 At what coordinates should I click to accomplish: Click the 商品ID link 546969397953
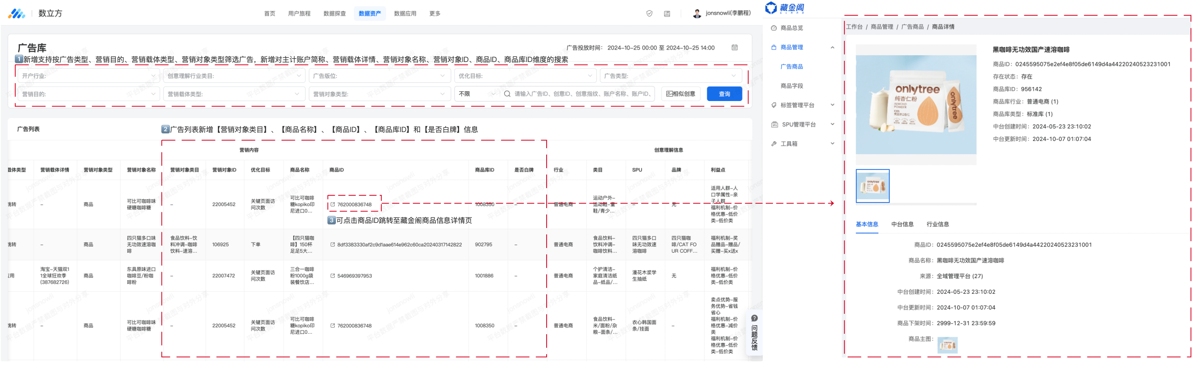point(354,276)
